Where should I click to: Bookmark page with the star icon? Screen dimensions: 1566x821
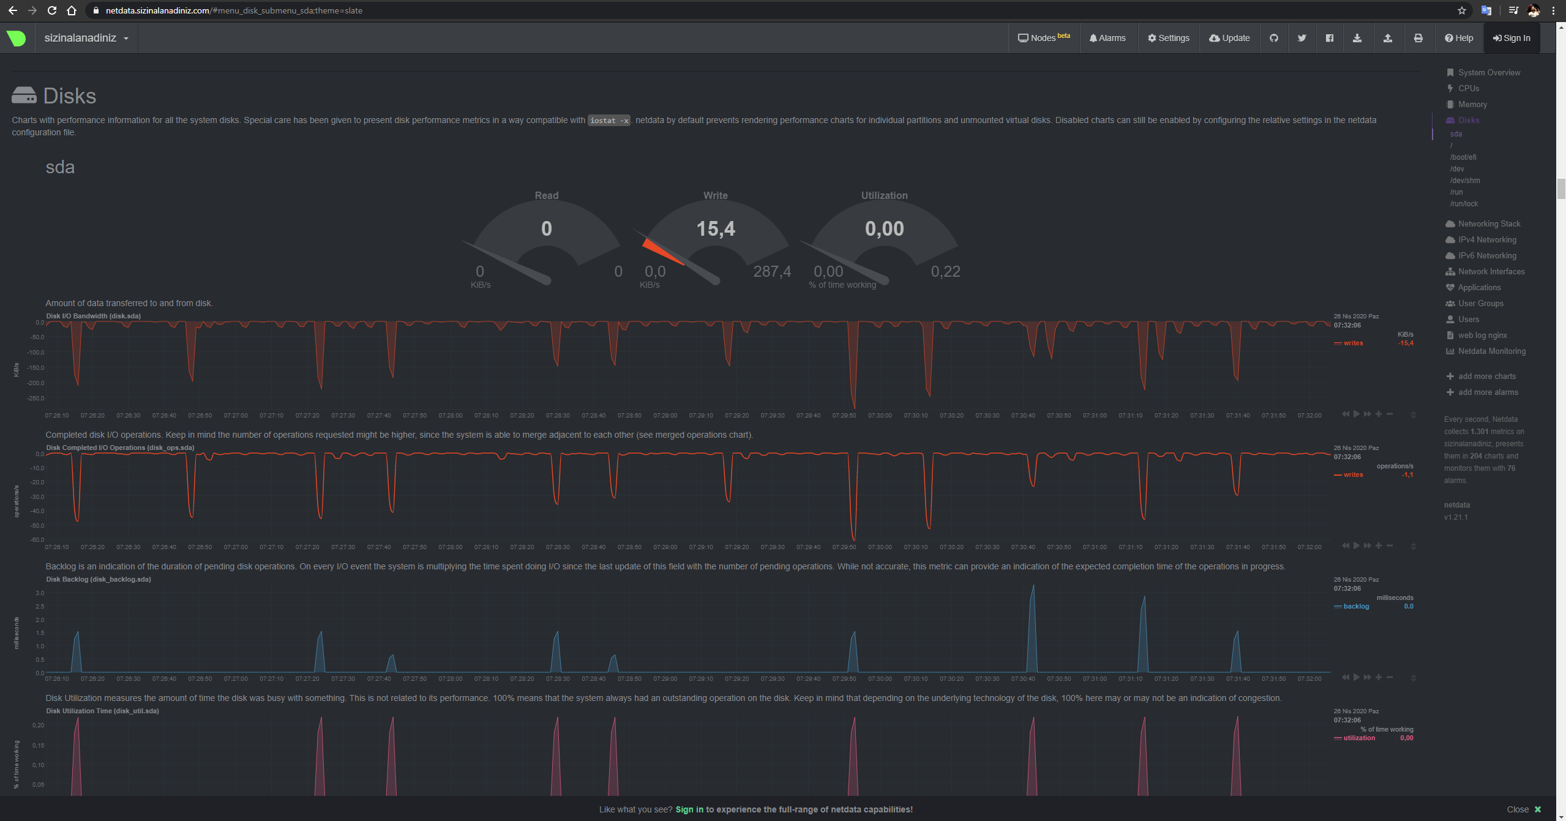(1462, 10)
